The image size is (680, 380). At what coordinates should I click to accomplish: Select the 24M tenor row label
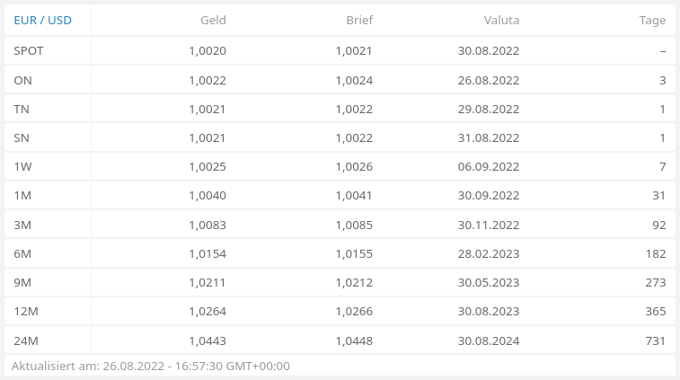pyautogui.click(x=26, y=340)
